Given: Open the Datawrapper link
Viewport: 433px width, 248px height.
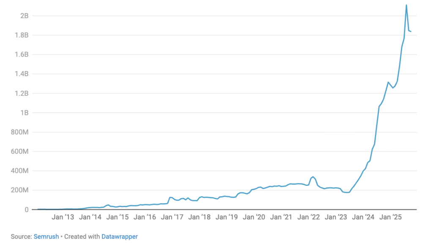Looking at the screenshot, I should coord(119,237).
